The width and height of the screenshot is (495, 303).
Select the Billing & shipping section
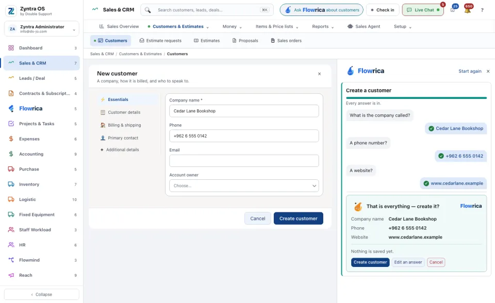(128, 125)
